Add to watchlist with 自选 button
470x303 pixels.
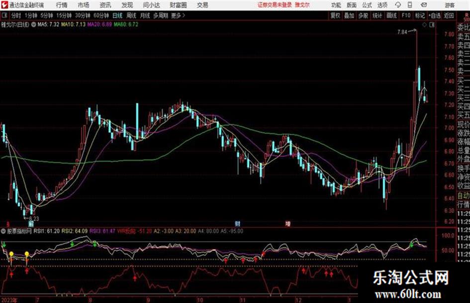(434, 15)
